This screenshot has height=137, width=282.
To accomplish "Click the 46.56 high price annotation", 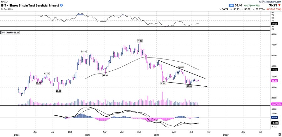I will [x=181, y=68].
